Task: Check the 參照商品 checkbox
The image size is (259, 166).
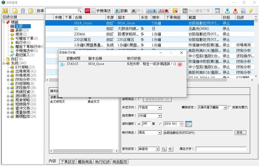Action: click(140, 99)
